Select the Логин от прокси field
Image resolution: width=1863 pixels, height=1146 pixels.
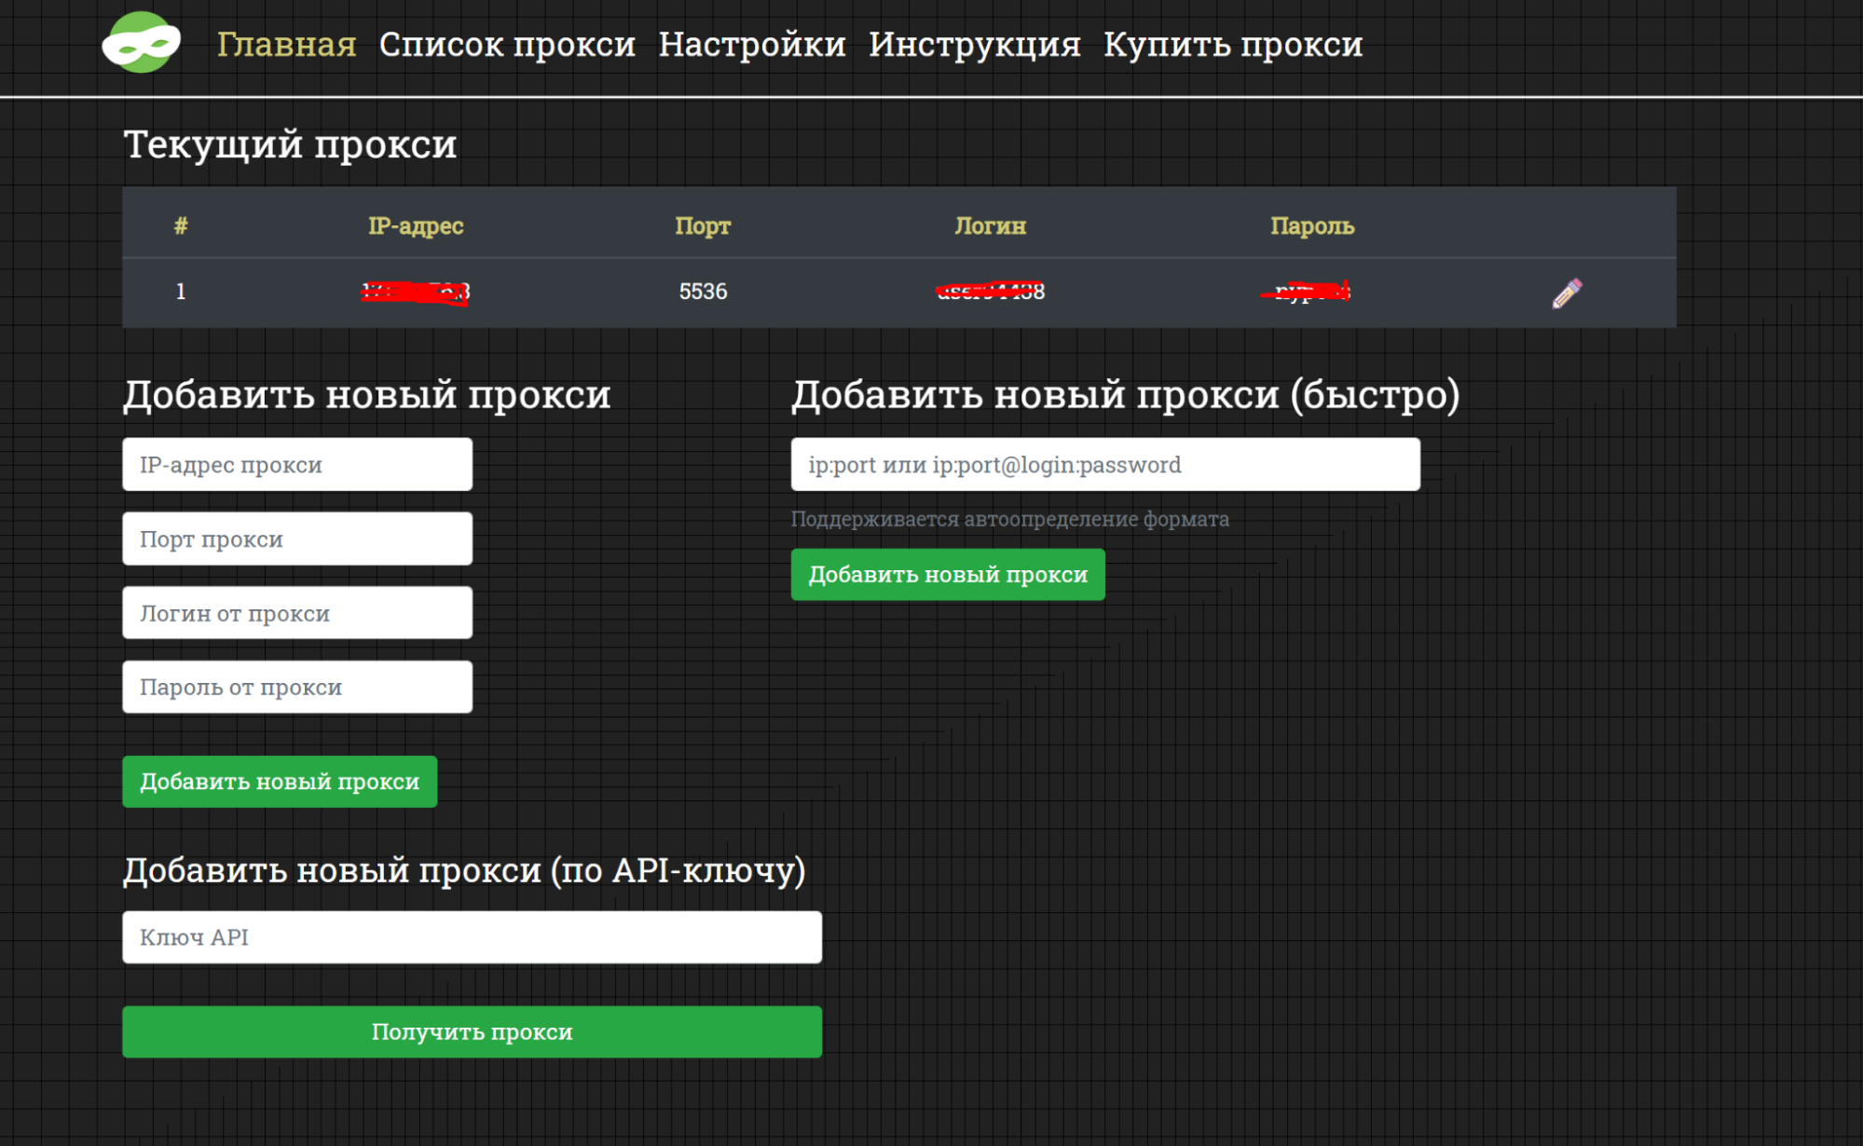(297, 613)
